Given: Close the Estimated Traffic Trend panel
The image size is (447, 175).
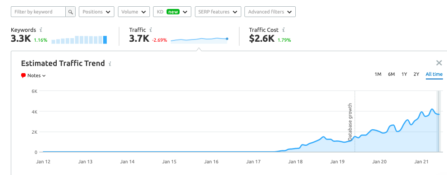Looking at the screenshot, I should [x=439, y=63].
